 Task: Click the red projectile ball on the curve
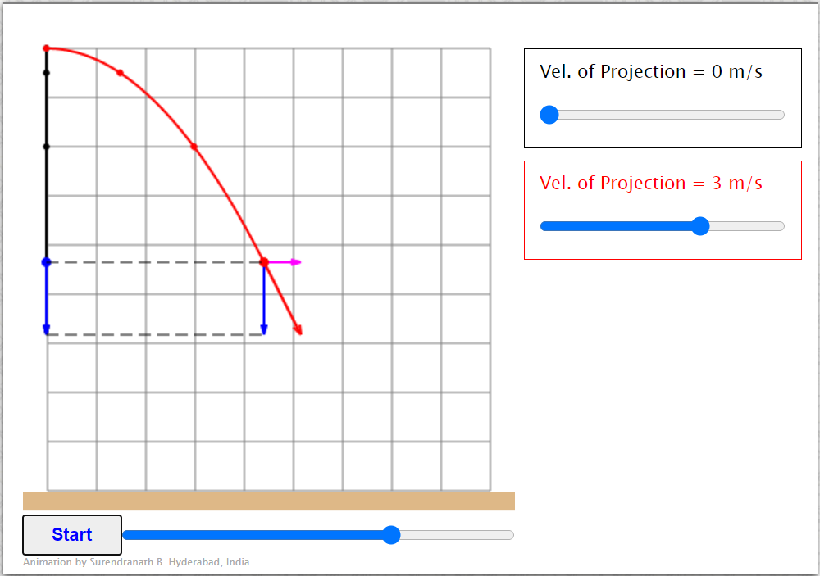[264, 262]
